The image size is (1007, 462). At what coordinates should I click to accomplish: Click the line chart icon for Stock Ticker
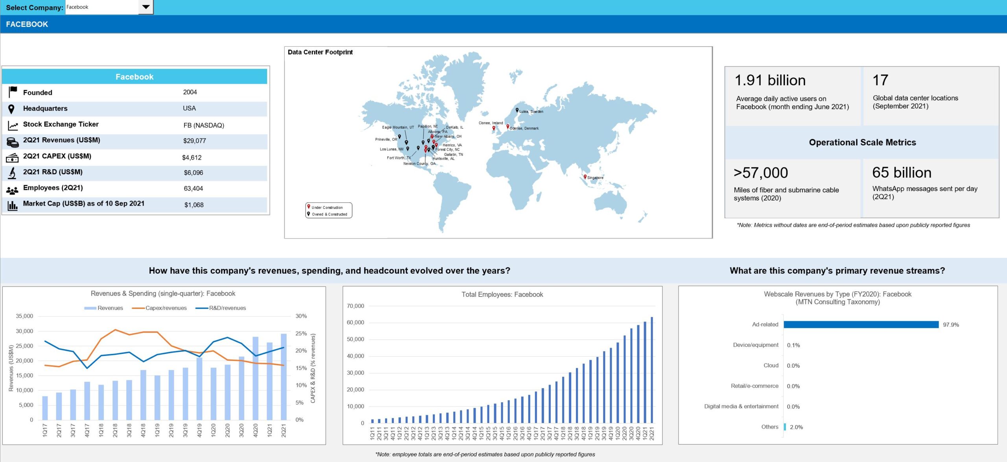(13, 125)
